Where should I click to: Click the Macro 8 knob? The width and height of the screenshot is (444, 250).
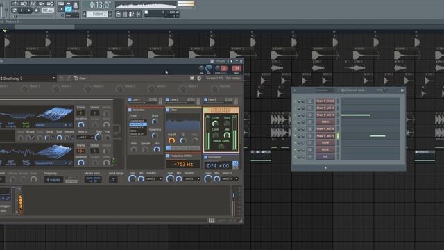pos(214,90)
